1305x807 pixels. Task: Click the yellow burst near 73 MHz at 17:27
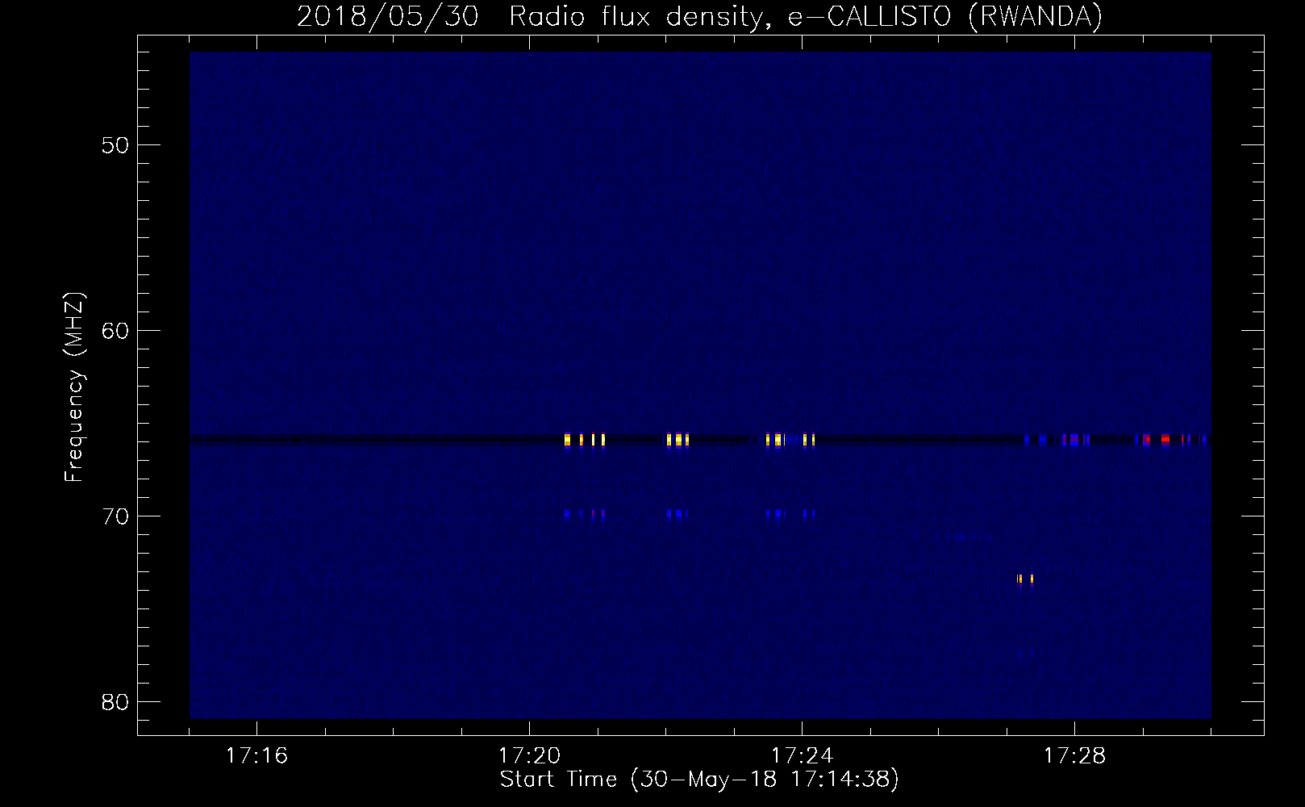[x=1025, y=579]
